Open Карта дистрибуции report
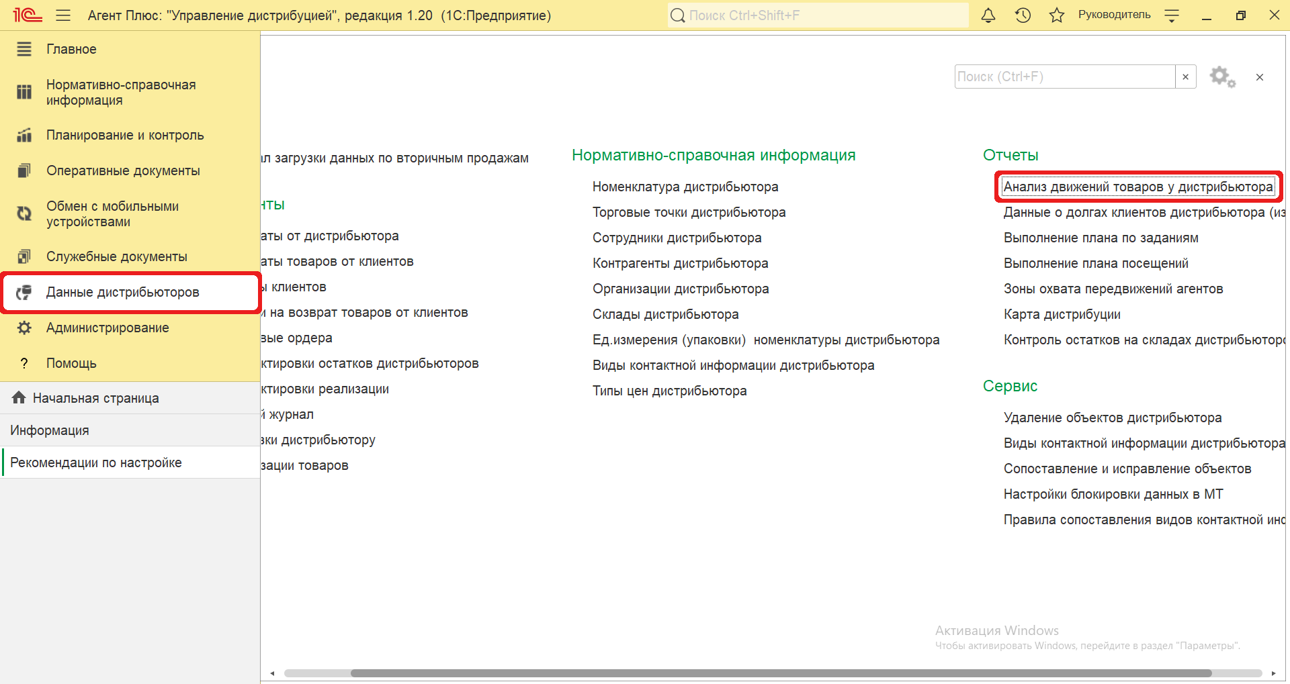This screenshot has height=684, width=1290. tap(1062, 314)
